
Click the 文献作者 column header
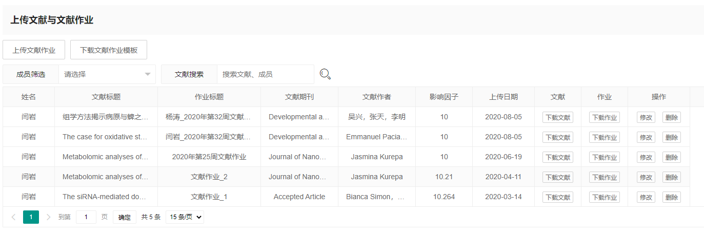coord(377,97)
